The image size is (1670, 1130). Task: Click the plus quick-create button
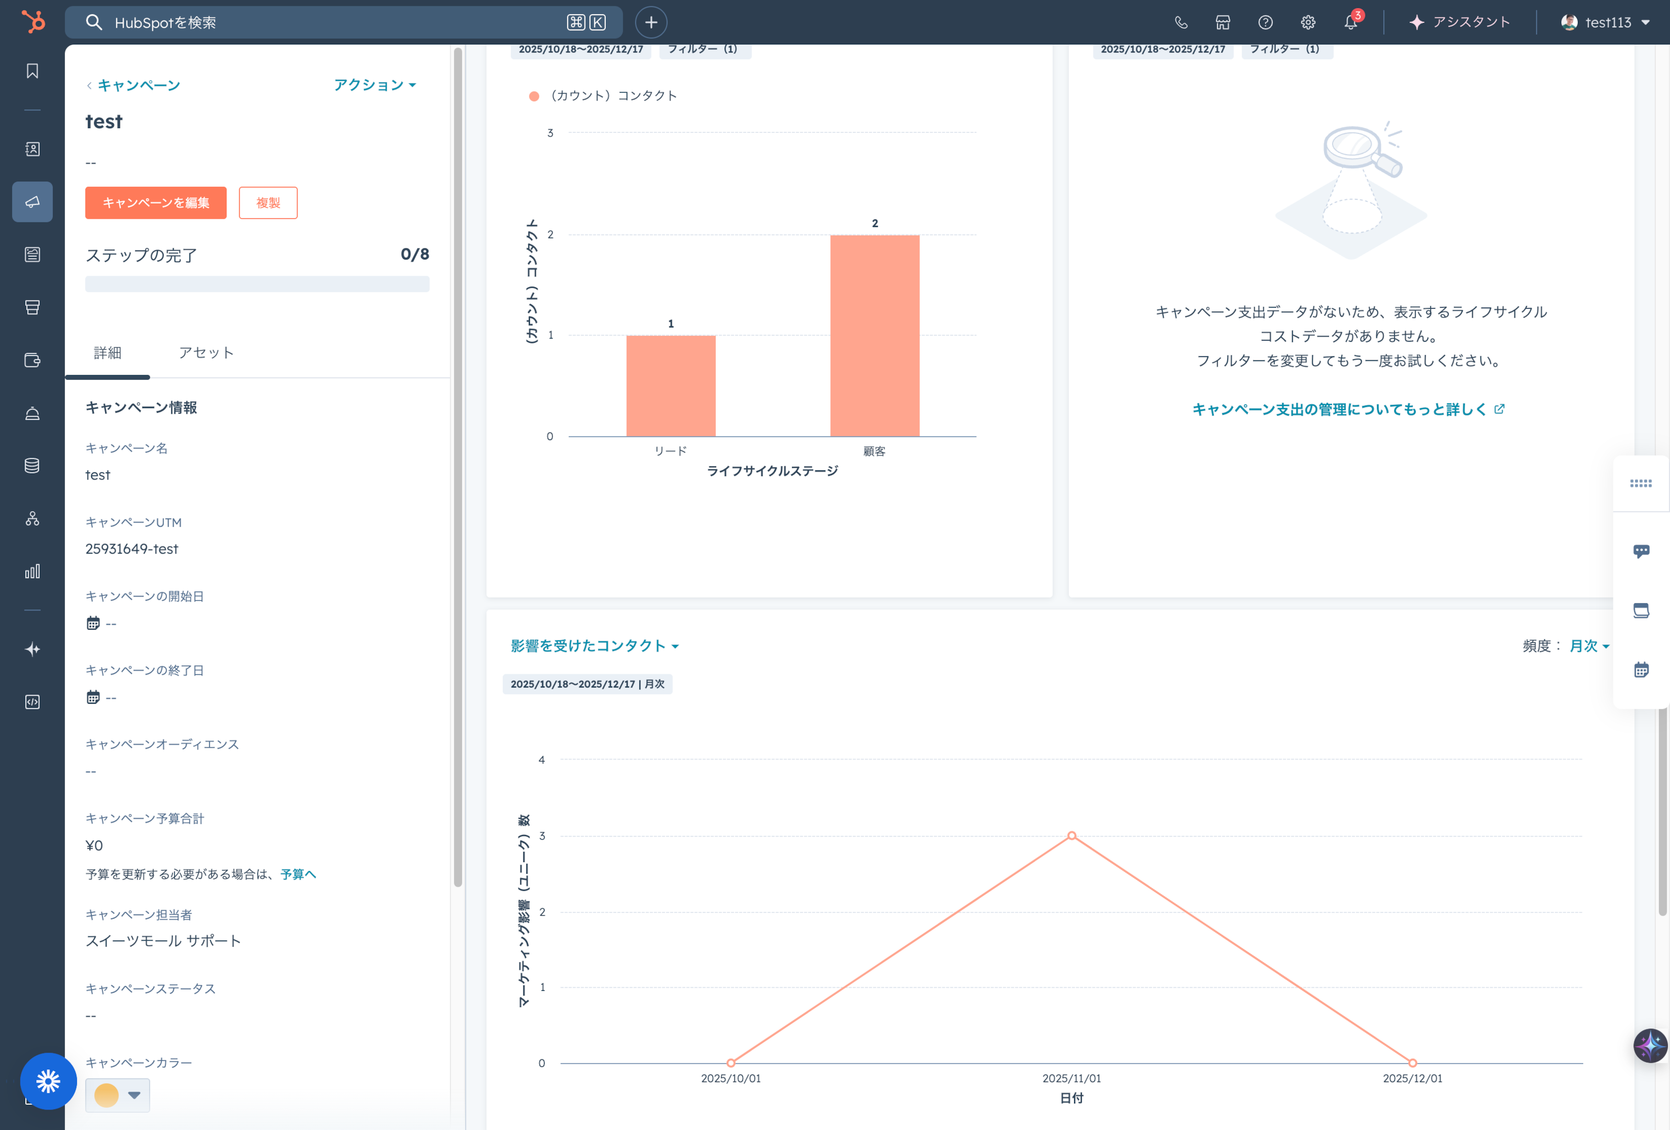coord(650,22)
